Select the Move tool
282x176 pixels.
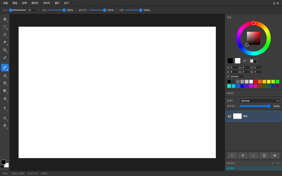tap(5, 19)
